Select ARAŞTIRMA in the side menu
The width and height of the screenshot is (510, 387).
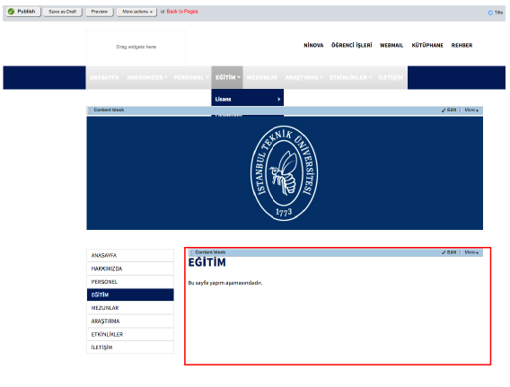point(130,321)
